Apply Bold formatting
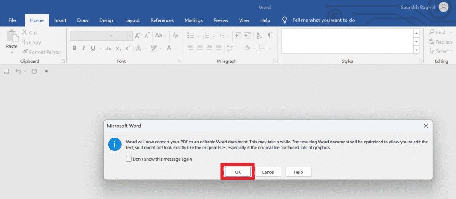The width and height of the screenshot is (456, 199). (x=74, y=48)
